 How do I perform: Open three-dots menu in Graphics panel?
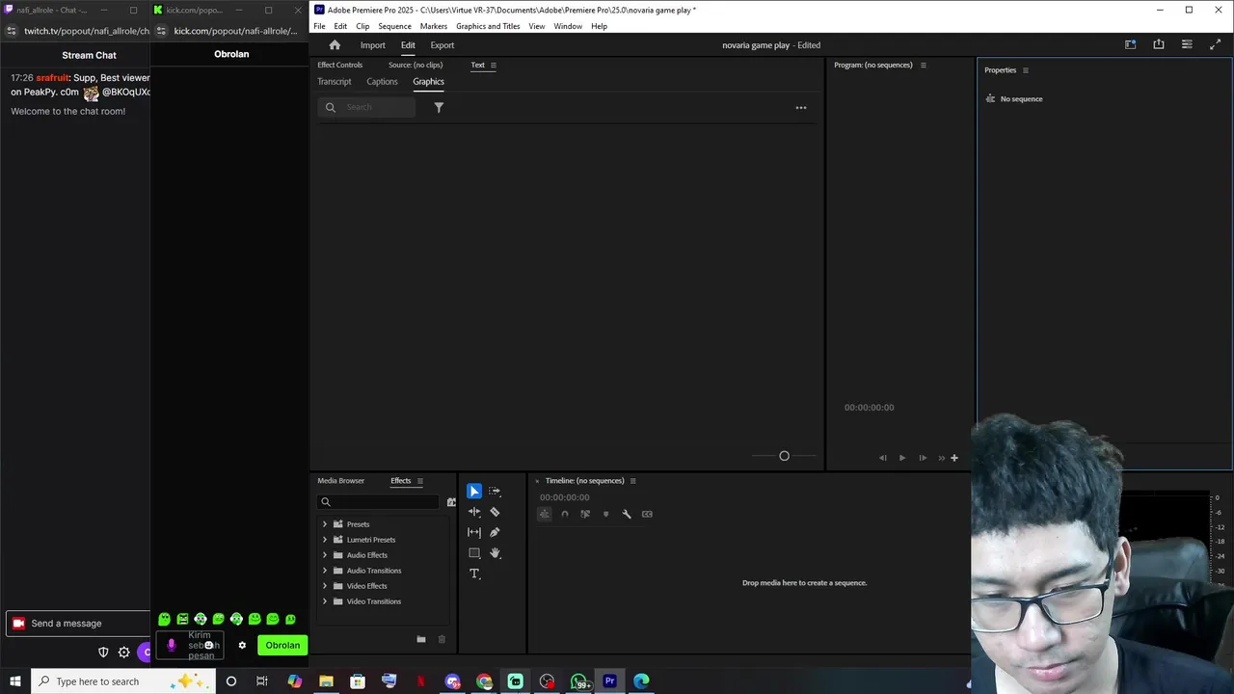(801, 108)
